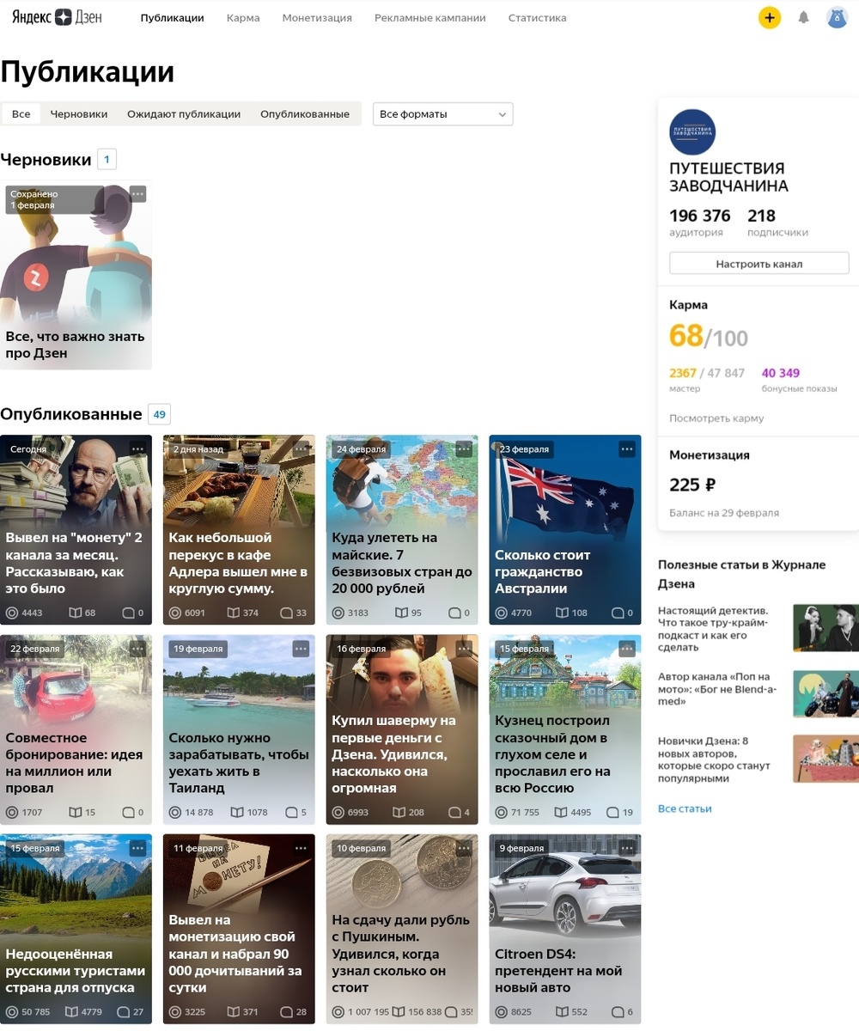Click the 'Посмотреть карму' link
The width and height of the screenshot is (859, 1031).
[x=716, y=418]
